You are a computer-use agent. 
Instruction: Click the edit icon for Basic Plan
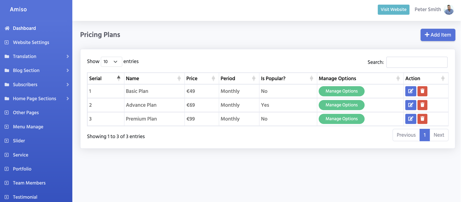(x=411, y=91)
